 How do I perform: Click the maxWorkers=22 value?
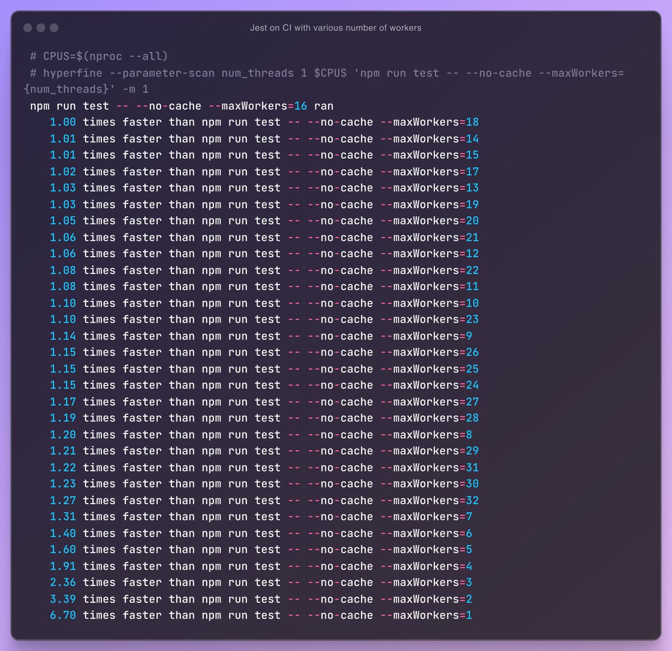click(x=472, y=271)
